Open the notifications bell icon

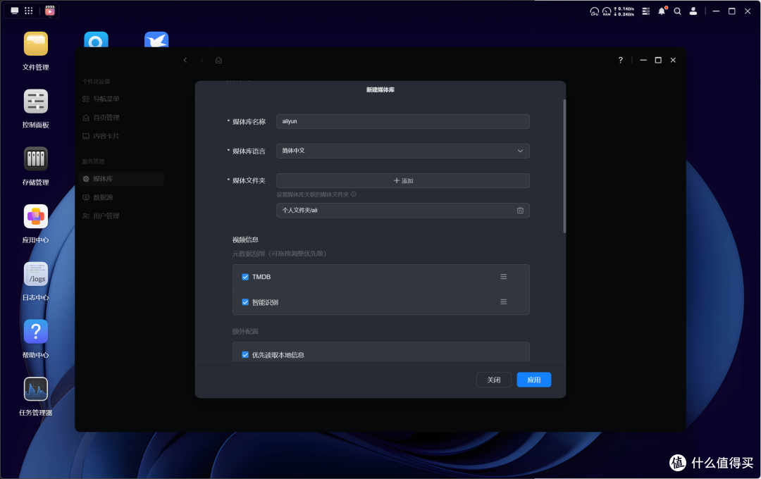[x=662, y=11]
